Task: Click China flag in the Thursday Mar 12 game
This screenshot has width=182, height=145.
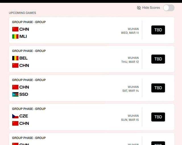Action: click(x=15, y=65)
